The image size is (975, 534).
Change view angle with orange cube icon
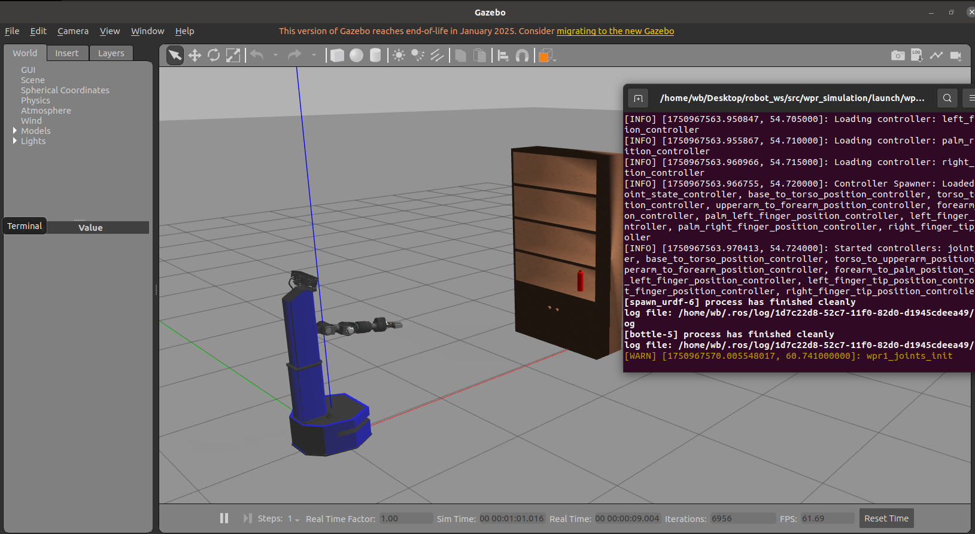(x=545, y=56)
